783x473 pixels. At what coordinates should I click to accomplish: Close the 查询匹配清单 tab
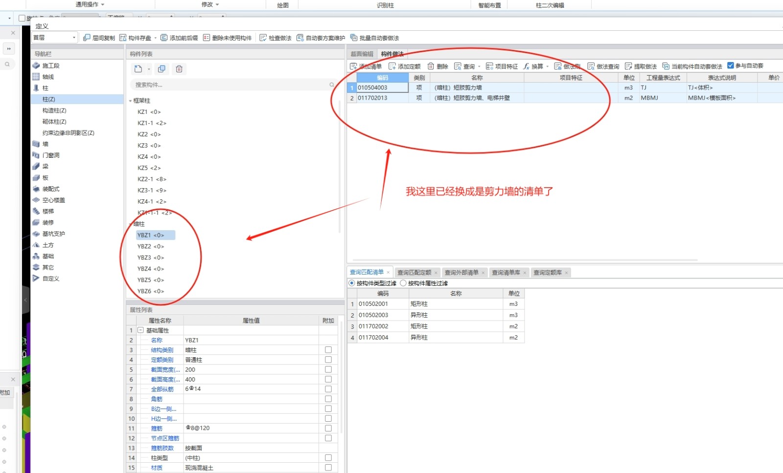(388, 273)
